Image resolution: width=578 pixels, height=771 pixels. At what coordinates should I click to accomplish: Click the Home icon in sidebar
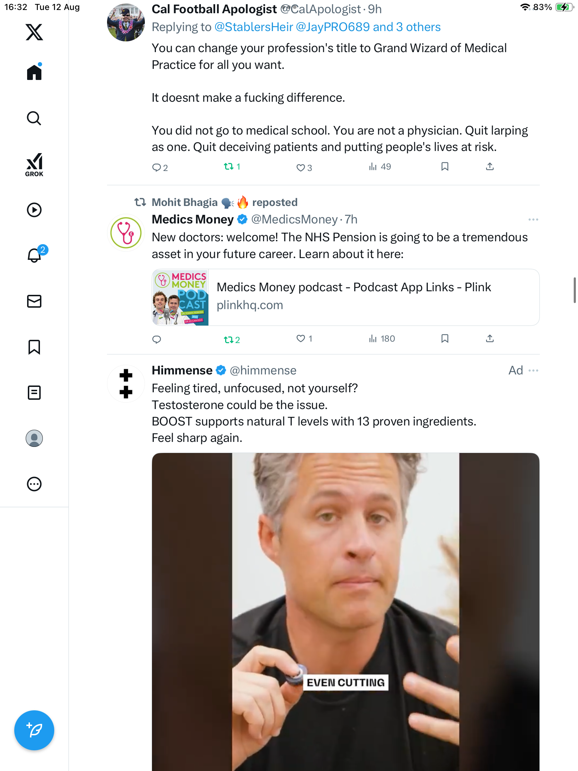pos(34,72)
